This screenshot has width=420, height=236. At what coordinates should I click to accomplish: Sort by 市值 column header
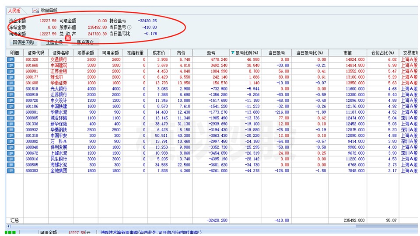348,53
